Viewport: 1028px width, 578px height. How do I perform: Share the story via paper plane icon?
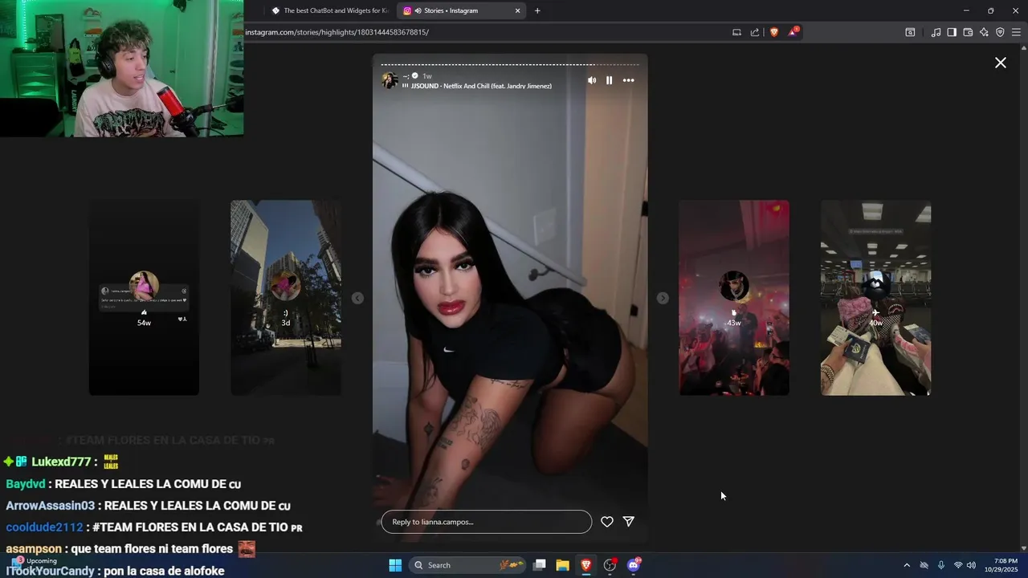[x=629, y=522]
